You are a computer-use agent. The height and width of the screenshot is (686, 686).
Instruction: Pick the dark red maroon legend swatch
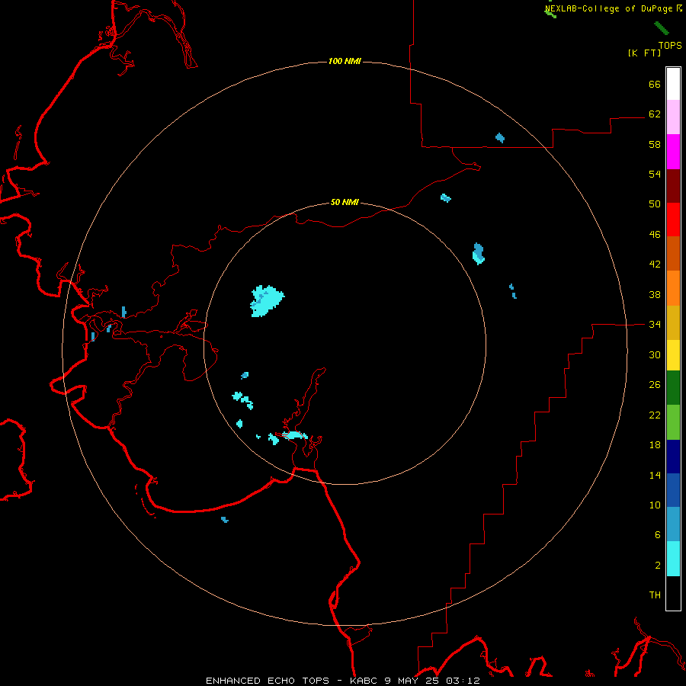(x=673, y=186)
